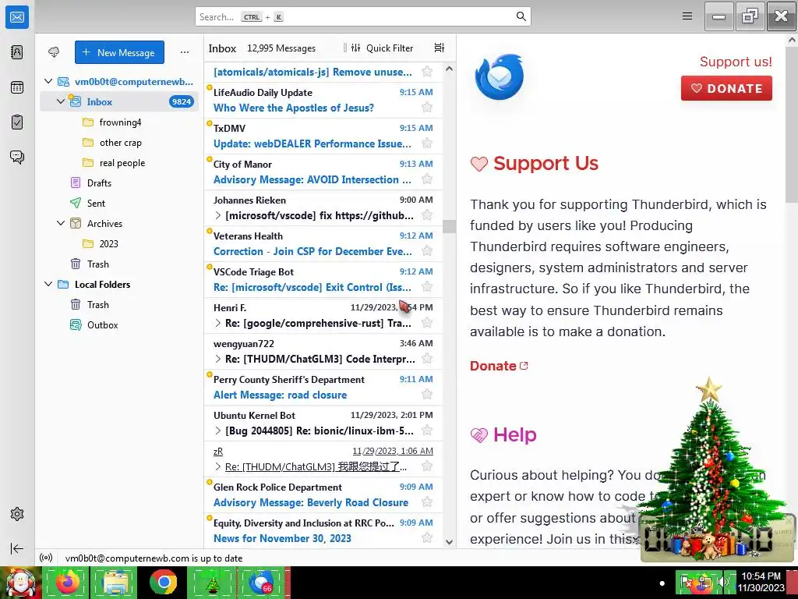Click the start page scrollbar thumb
The width and height of the screenshot is (798, 599).
[x=792, y=125]
